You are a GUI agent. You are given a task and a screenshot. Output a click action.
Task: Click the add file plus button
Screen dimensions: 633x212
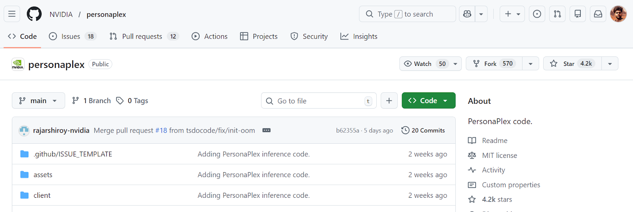pos(389,101)
